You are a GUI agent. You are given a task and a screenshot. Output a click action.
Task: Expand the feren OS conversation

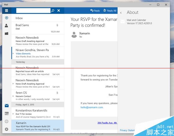click(x=13, y=96)
